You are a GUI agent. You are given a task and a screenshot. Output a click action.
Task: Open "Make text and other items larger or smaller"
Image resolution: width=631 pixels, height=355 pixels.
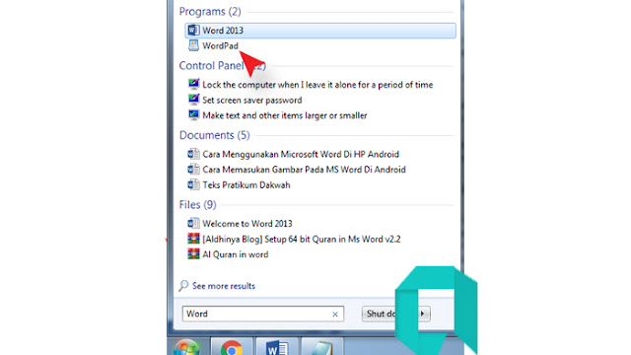click(285, 115)
